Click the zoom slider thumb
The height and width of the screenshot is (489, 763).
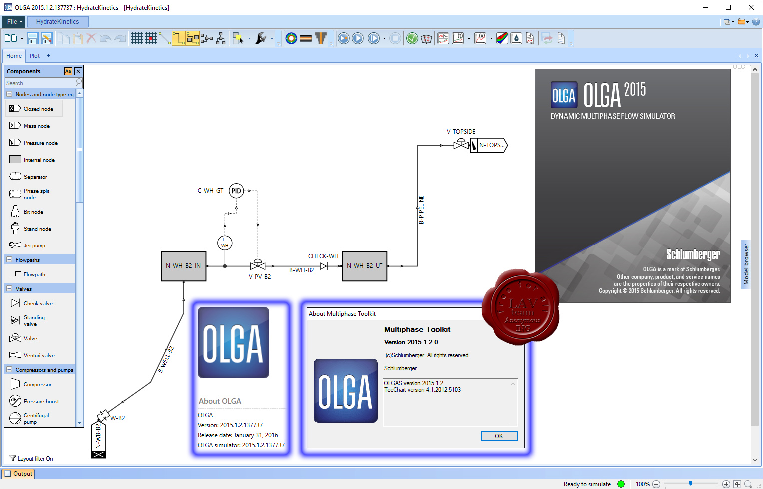[691, 483]
